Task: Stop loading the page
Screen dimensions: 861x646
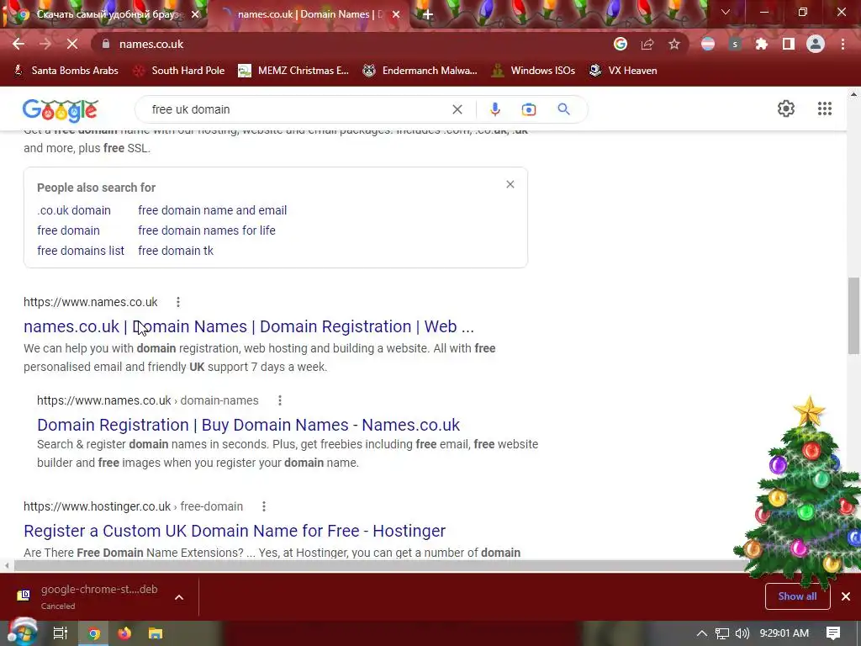Action: pos(72,44)
